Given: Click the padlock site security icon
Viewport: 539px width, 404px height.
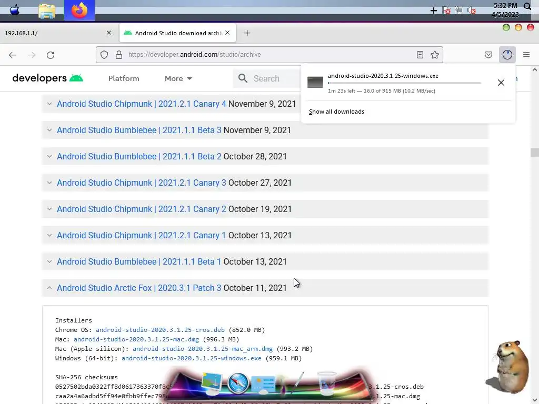Looking at the screenshot, I should click(x=119, y=55).
